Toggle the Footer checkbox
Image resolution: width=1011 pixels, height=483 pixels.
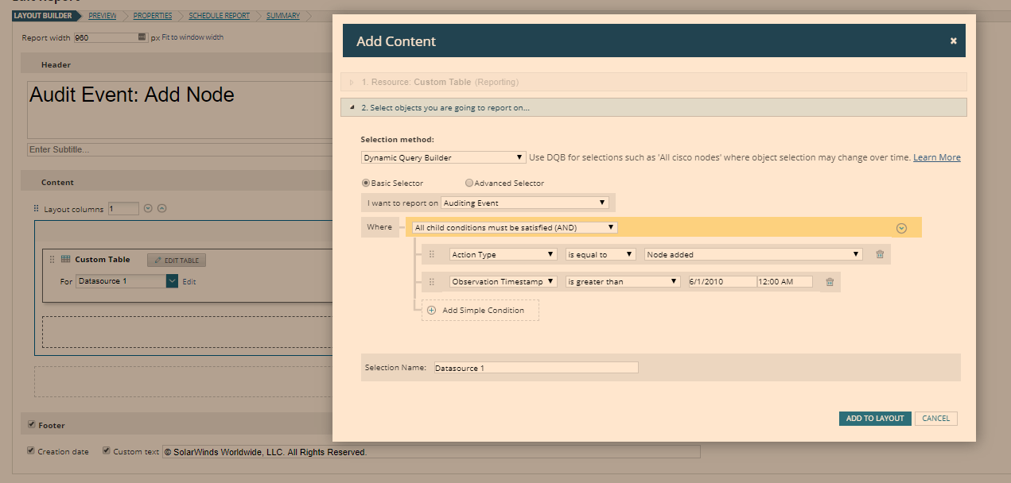click(x=32, y=424)
